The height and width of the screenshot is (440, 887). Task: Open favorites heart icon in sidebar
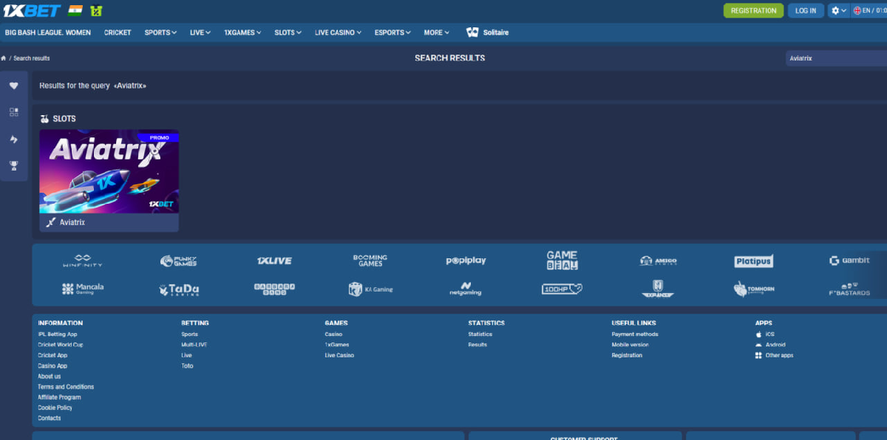[x=13, y=86]
